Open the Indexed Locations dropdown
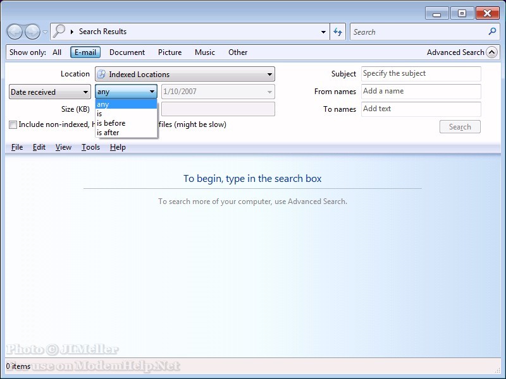The height and width of the screenshot is (379, 506). pos(185,74)
